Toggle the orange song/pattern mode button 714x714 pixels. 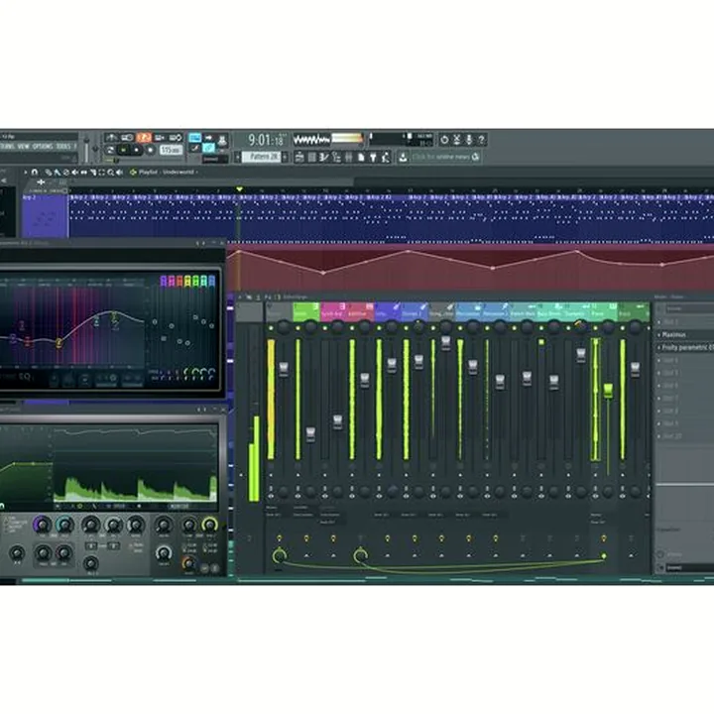tap(144, 138)
